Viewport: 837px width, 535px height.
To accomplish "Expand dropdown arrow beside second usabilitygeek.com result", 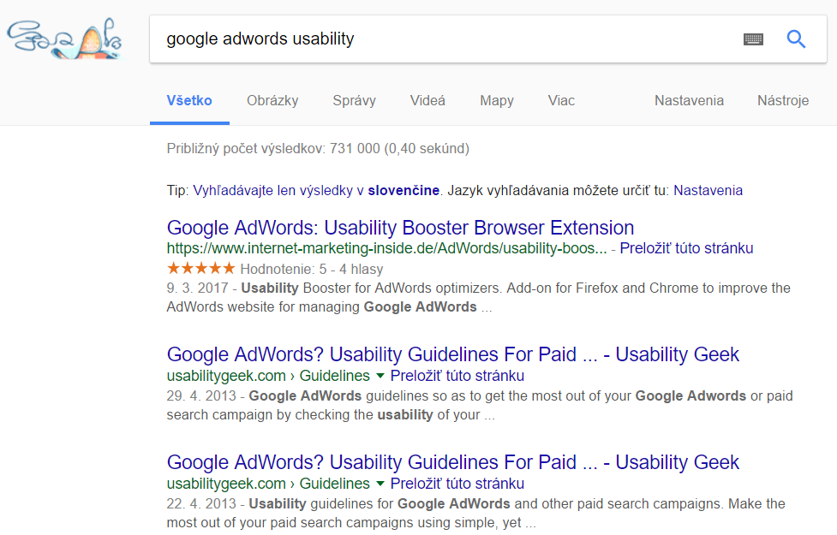I will [x=380, y=484].
